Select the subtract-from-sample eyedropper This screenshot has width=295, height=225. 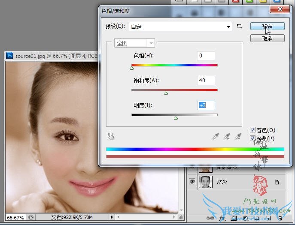coord(238,137)
